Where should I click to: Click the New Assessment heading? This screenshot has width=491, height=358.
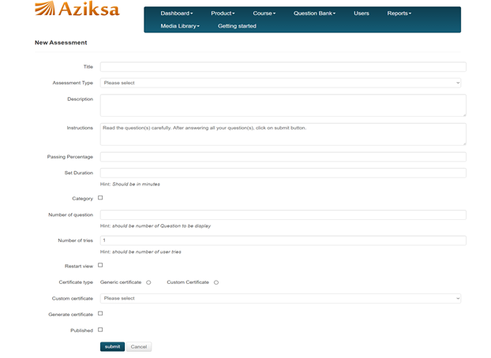(61, 43)
